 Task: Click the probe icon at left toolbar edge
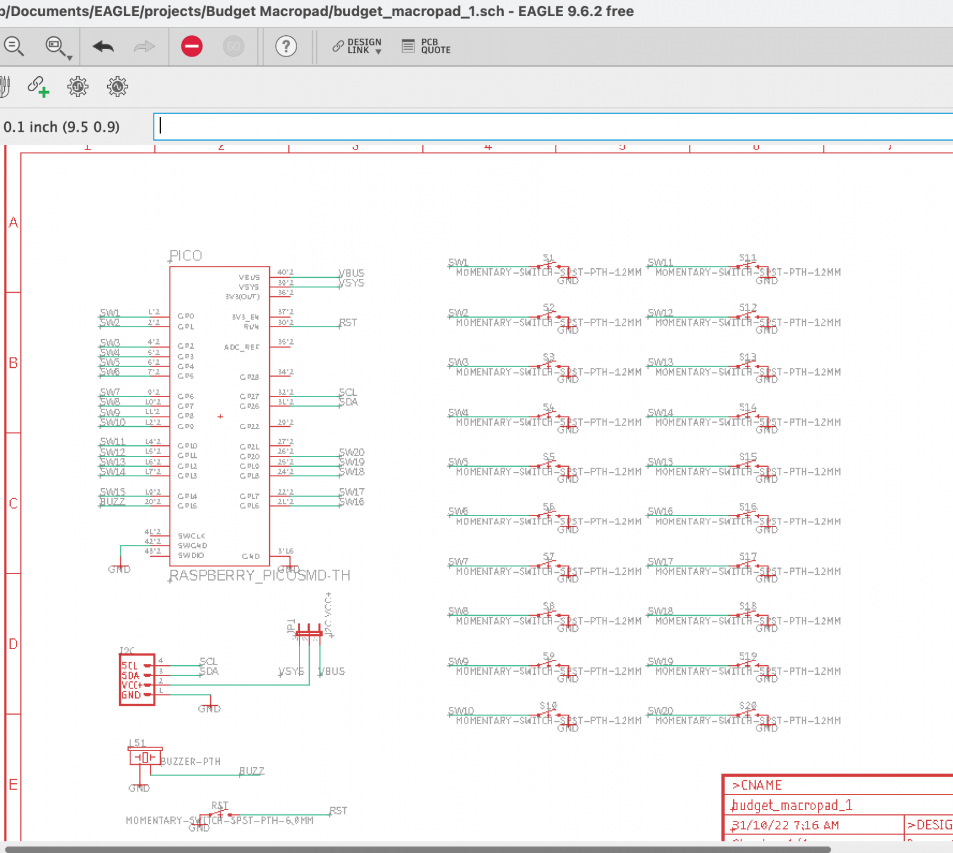coord(5,86)
